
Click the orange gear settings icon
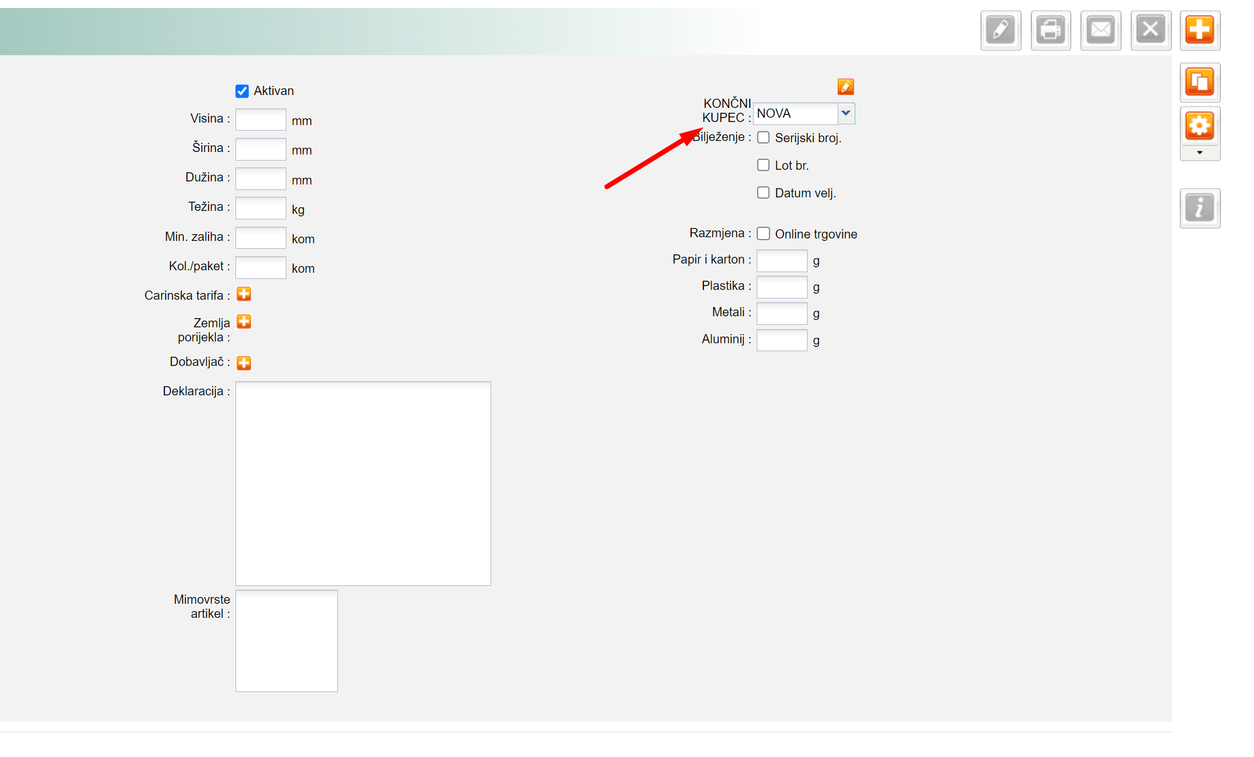point(1199,126)
